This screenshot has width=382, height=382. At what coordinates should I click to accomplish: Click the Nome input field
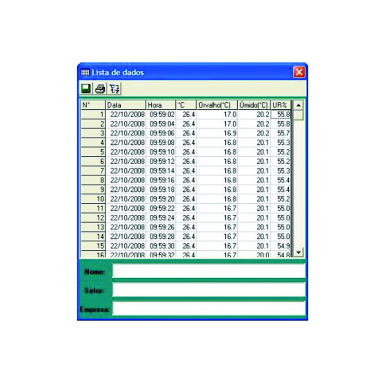tap(209, 271)
